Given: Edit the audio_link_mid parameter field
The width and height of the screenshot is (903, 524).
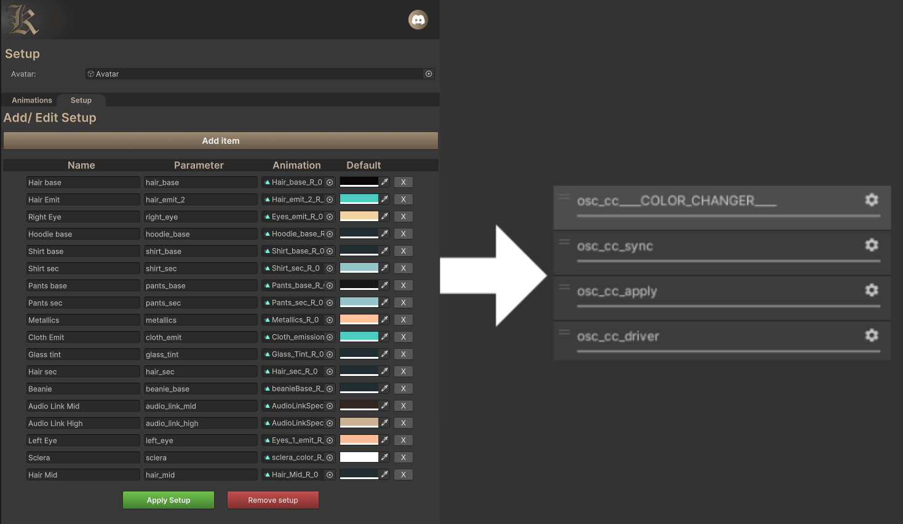Looking at the screenshot, I should [x=201, y=406].
